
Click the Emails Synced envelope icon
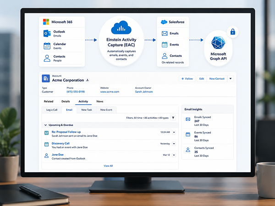coord(188,119)
